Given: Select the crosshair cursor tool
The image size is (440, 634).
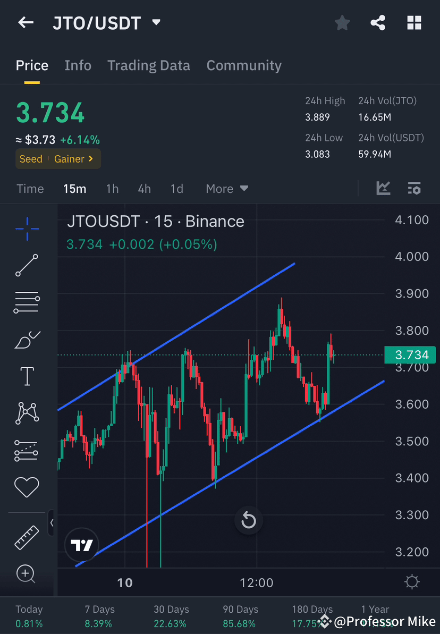Looking at the screenshot, I should click(x=27, y=228).
